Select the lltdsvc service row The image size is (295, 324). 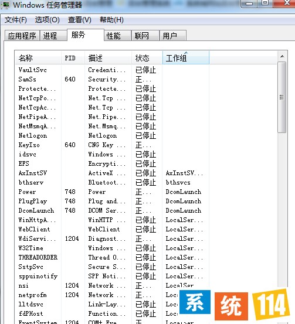coord(97,304)
